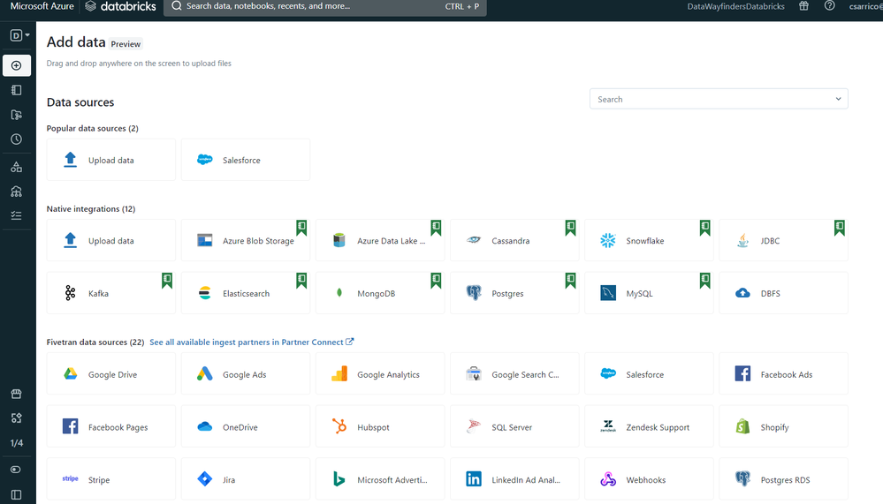Viewport: 883px width, 504px height.
Task: Click the Repos icon in left sidebar
Action: click(17, 115)
